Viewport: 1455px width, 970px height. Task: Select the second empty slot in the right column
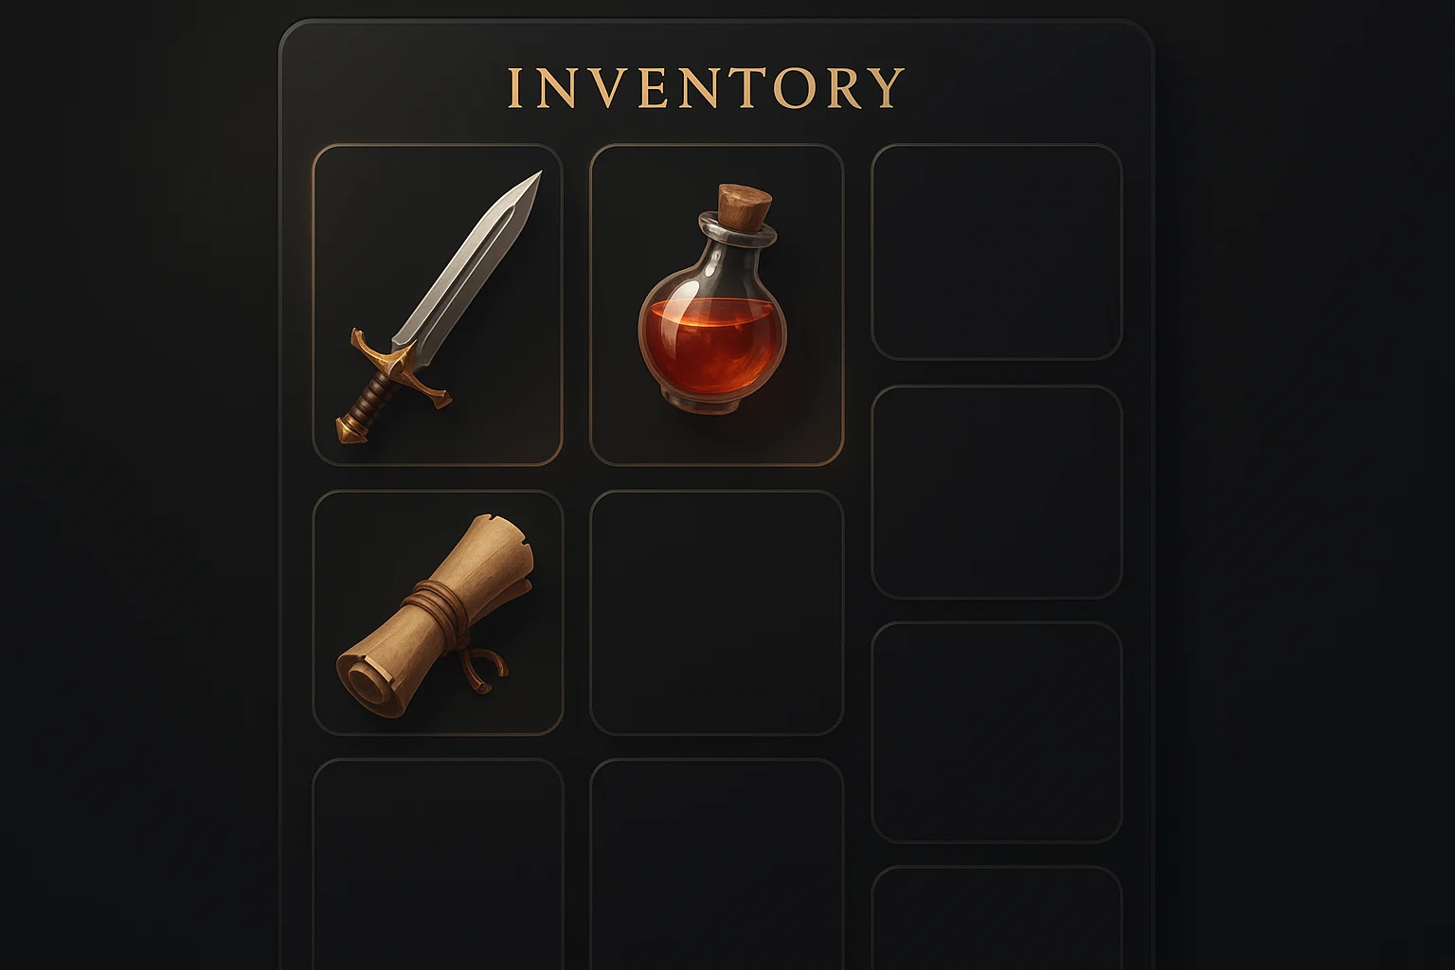click(x=997, y=492)
